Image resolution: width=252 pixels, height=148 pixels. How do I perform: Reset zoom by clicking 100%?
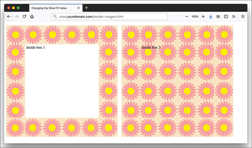[195, 16]
